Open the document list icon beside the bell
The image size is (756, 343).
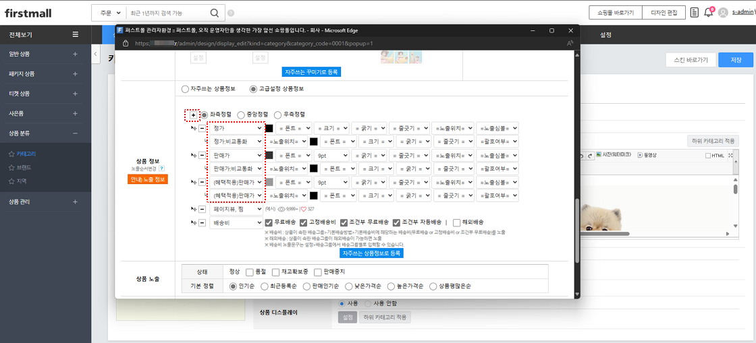695,13
